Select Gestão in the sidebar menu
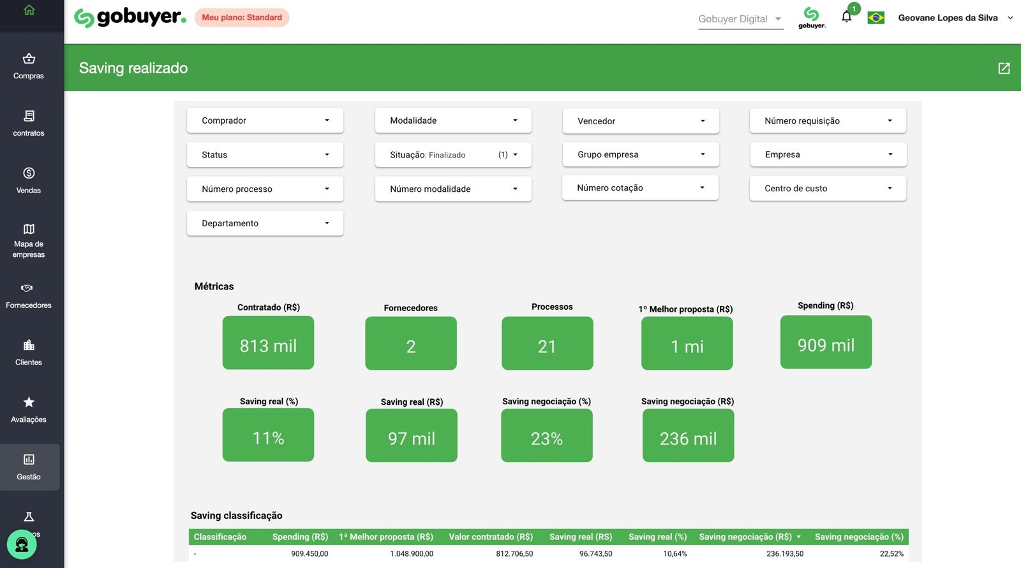 click(29, 467)
